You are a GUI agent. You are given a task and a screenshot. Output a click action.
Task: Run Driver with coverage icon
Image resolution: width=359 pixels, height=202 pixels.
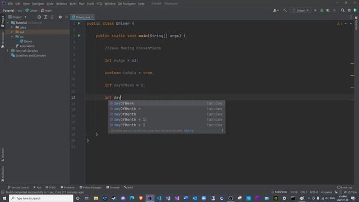click(x=328, y=11)
